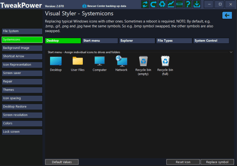Switch to the Explorer tab

tap(137, 41)
